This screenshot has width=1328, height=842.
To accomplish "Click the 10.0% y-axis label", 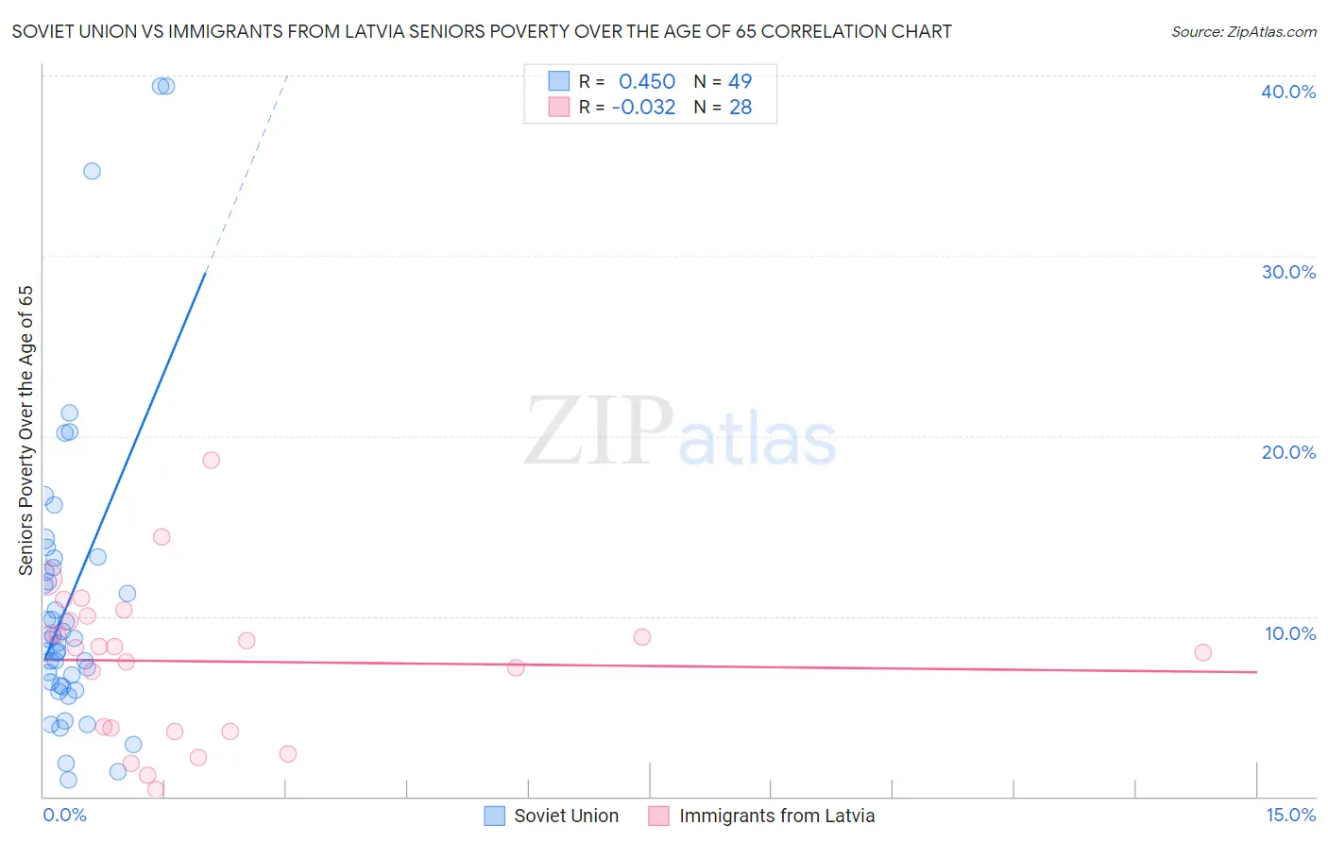I will tap(1290, 633).
